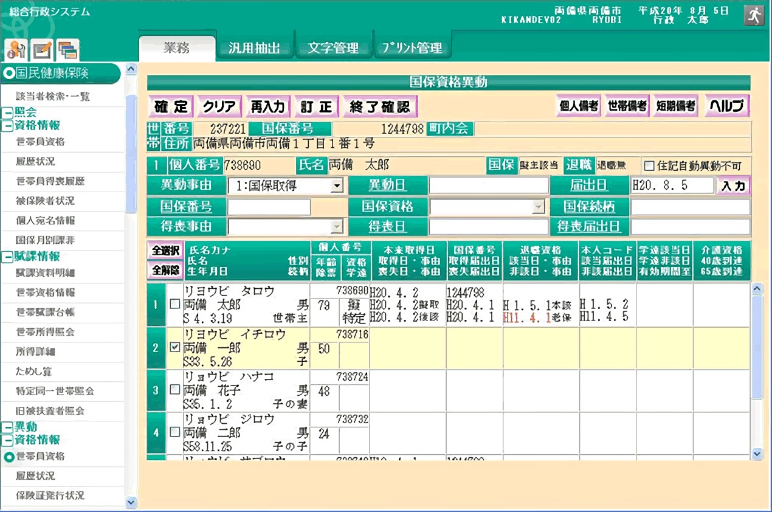Click the 全選択 button
The image size is (772, 512).
(165, 251)
